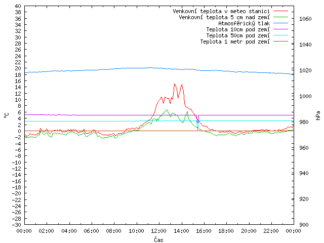Click the x-axis title 'Čas'
This screenshot has width=324, height=243.
point(158,239)
